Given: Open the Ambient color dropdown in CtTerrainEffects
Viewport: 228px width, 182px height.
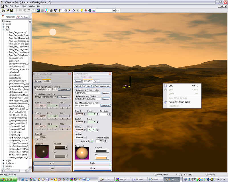Looking at the screenshot, I should click(67, 147).
